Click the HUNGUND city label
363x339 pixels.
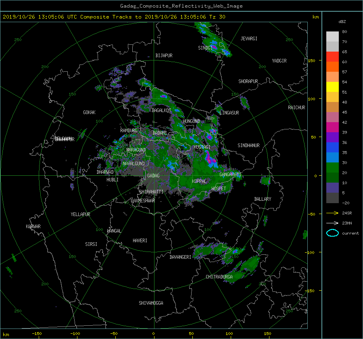pos(191,121)
